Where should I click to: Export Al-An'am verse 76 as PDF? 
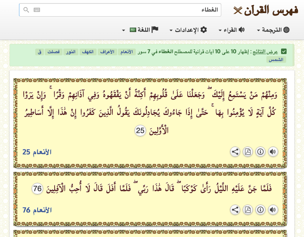coord(248,210)
